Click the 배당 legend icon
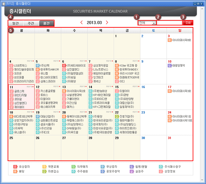Image resolution: width=206 pixels, height=184 pixels. pos(15,172)
